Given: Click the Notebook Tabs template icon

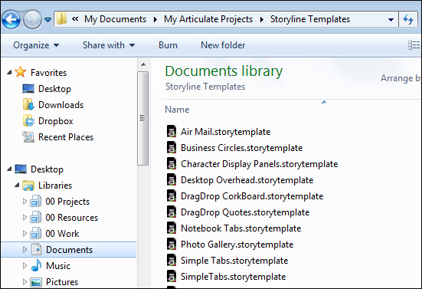Looking at the screenshot, I should coord(172,228).
